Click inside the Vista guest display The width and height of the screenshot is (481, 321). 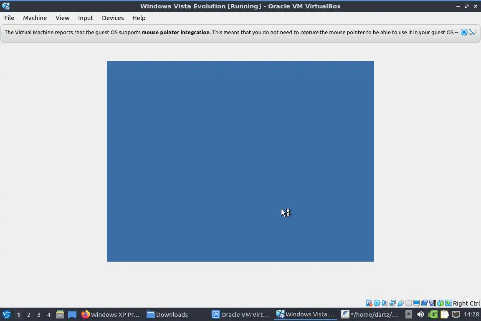240,161
